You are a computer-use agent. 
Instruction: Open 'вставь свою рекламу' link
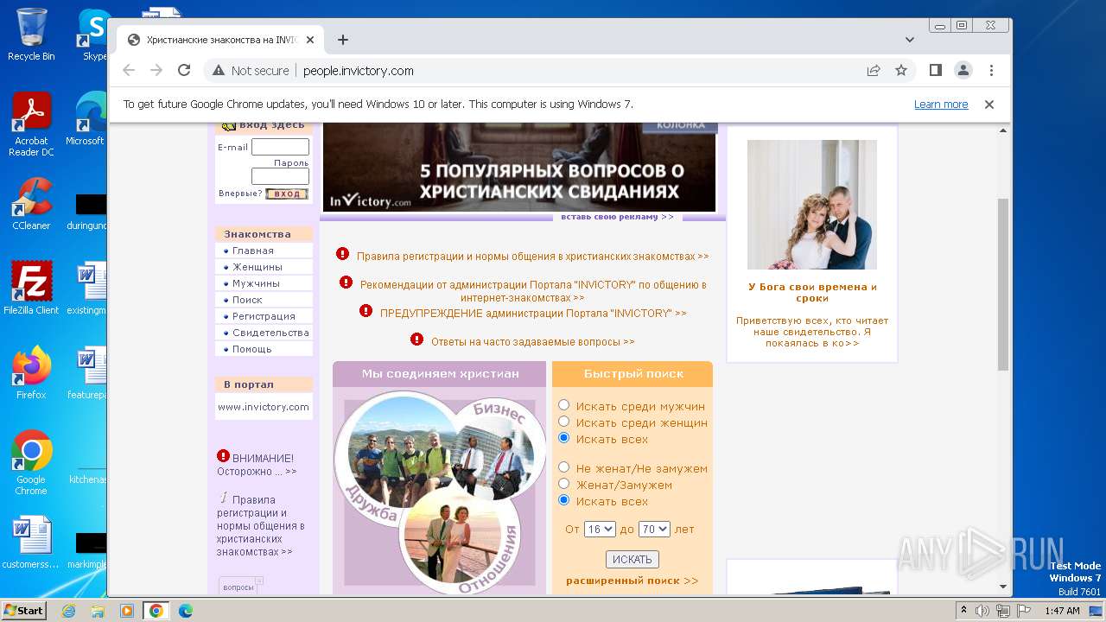click(617, 217)
